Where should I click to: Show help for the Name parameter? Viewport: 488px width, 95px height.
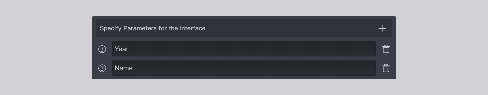pos(102,68)
